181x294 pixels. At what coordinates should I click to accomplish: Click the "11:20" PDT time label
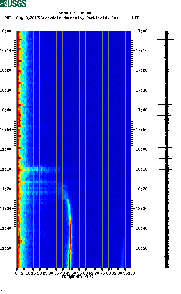click(x=6, y=189)
